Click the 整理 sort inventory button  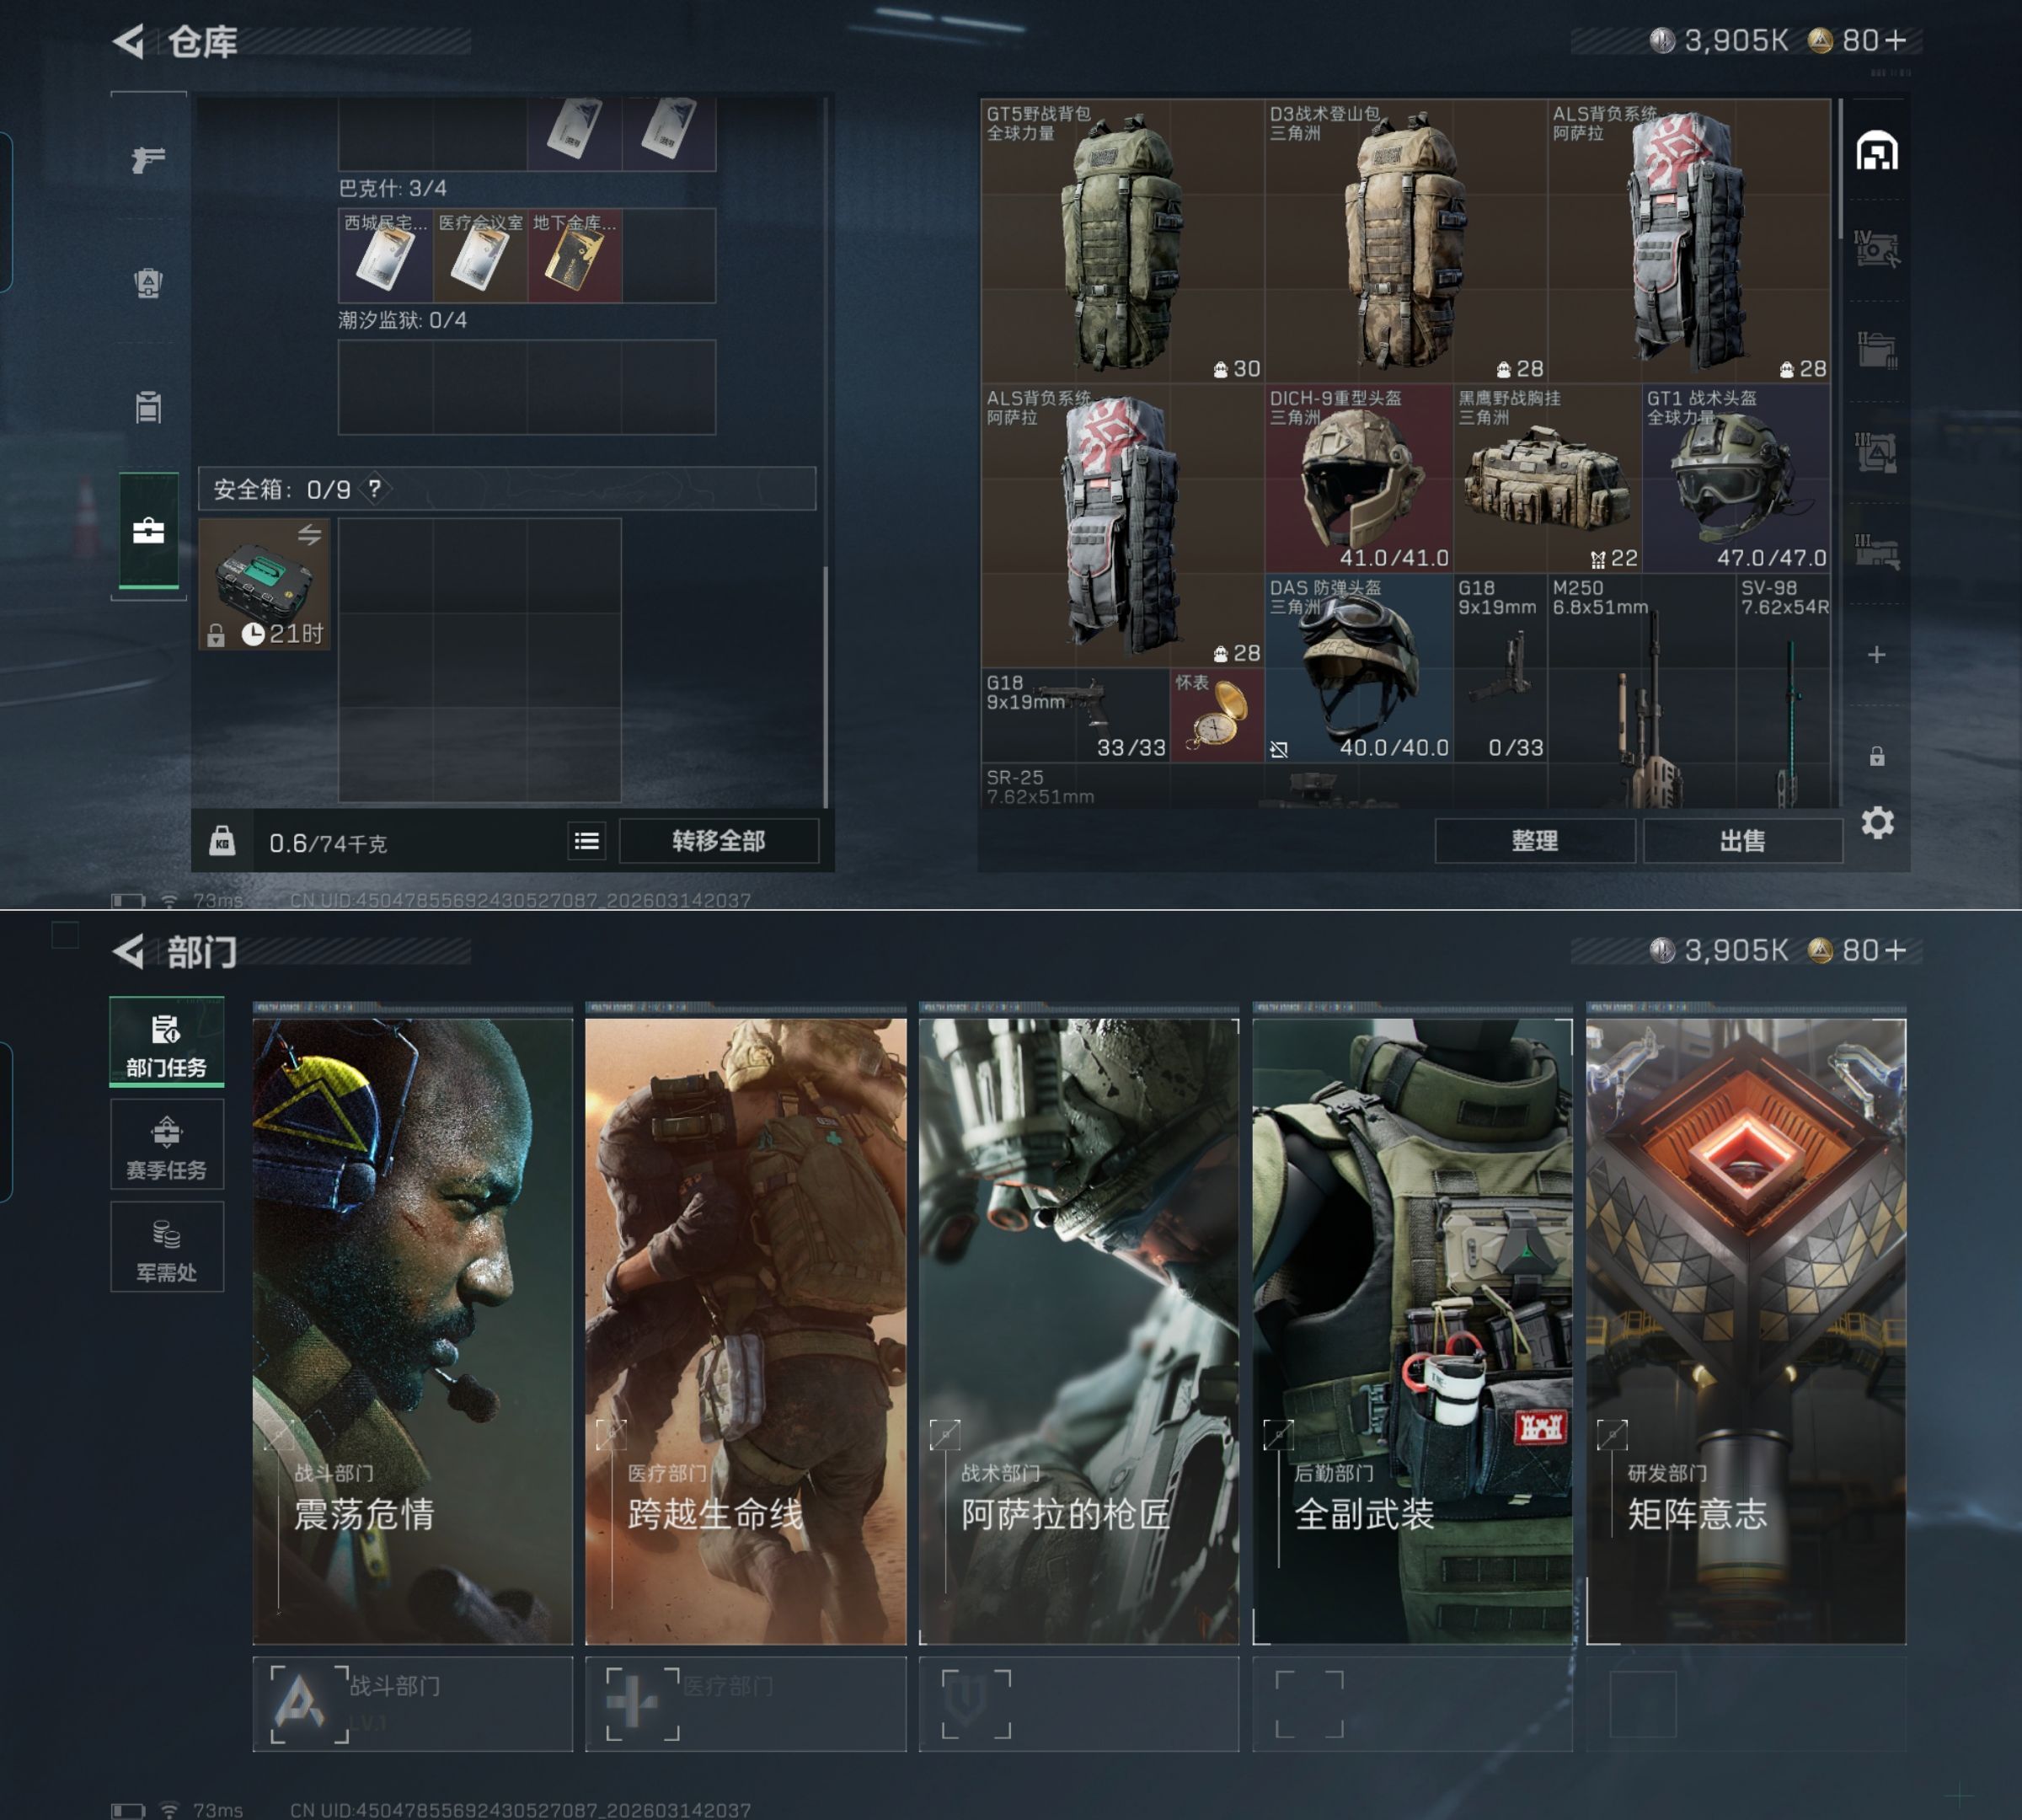(1534, 841)
